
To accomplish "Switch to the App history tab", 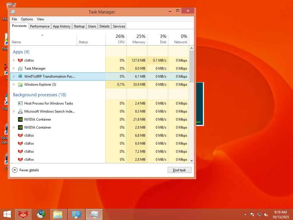I will 62,26.
